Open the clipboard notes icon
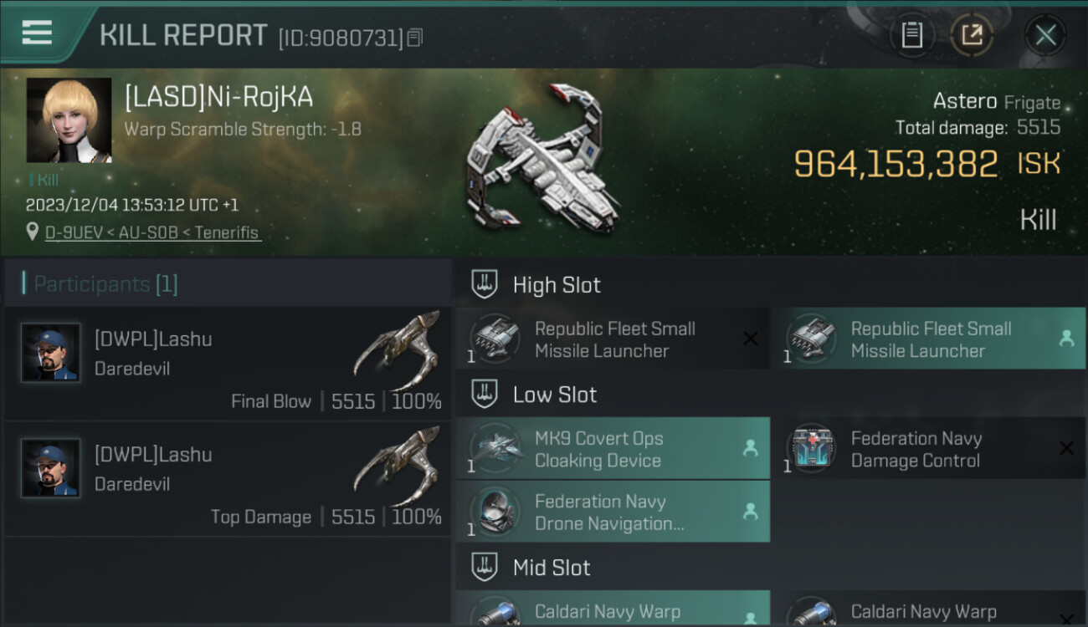The width and height of the screenshot is (1088, 627). coord(911,35)
